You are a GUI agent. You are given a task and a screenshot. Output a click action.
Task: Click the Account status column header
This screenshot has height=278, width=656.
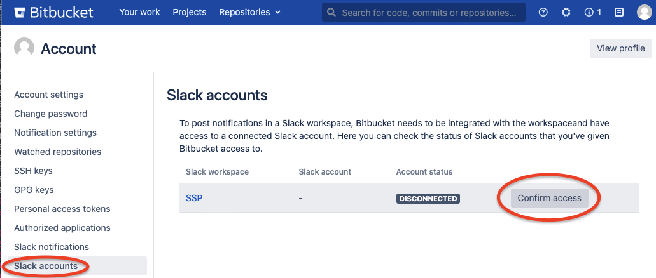424,172
